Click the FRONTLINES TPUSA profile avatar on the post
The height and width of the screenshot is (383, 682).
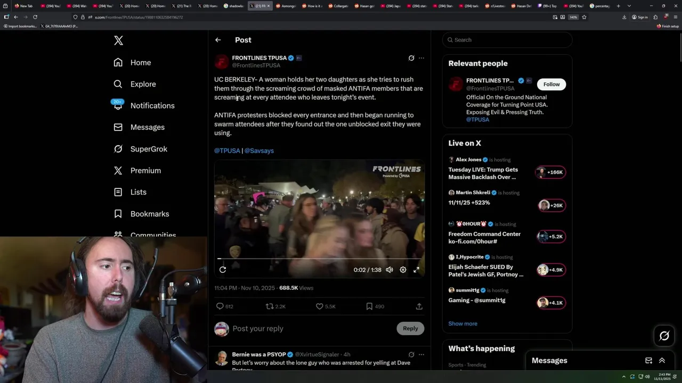(x=221, y=62)
